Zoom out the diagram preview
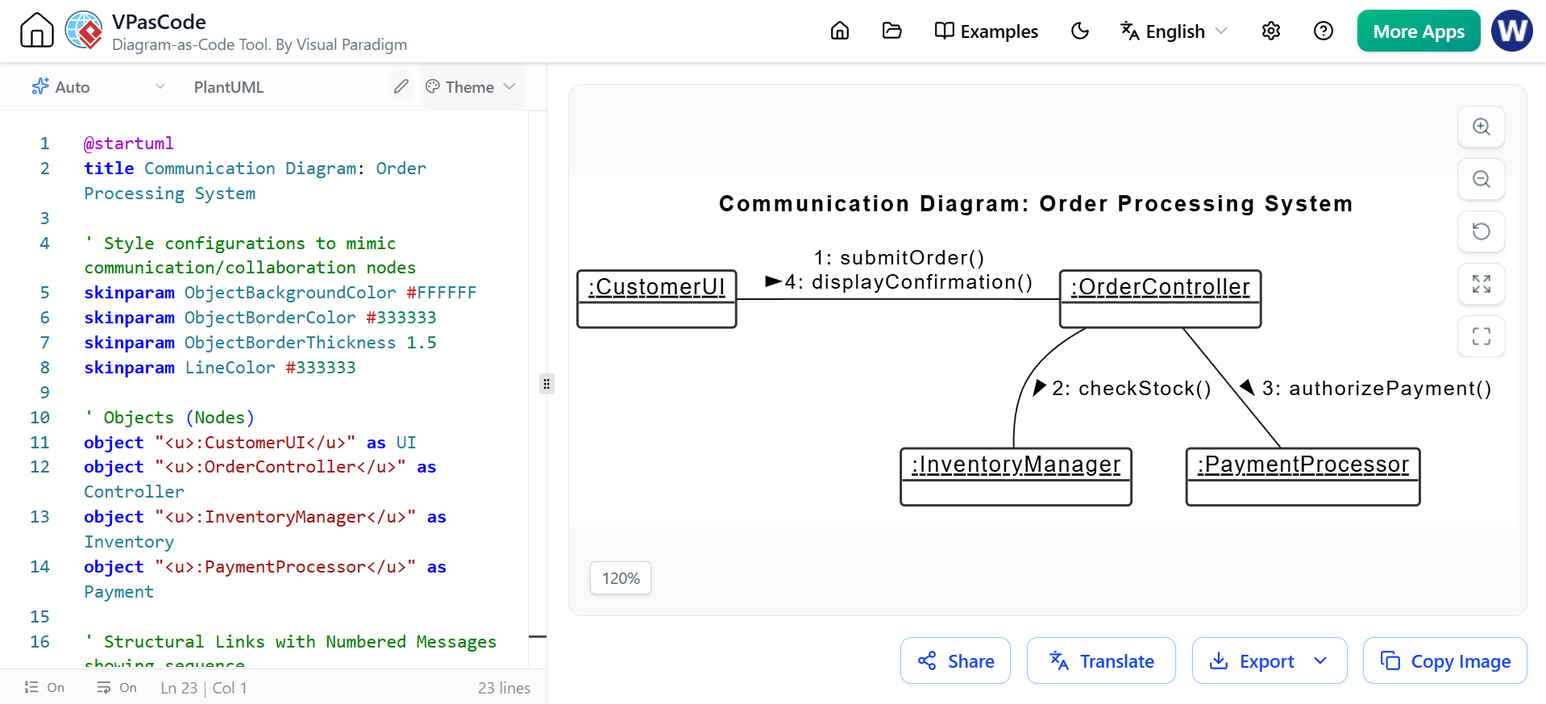 tap(1482, 179)
